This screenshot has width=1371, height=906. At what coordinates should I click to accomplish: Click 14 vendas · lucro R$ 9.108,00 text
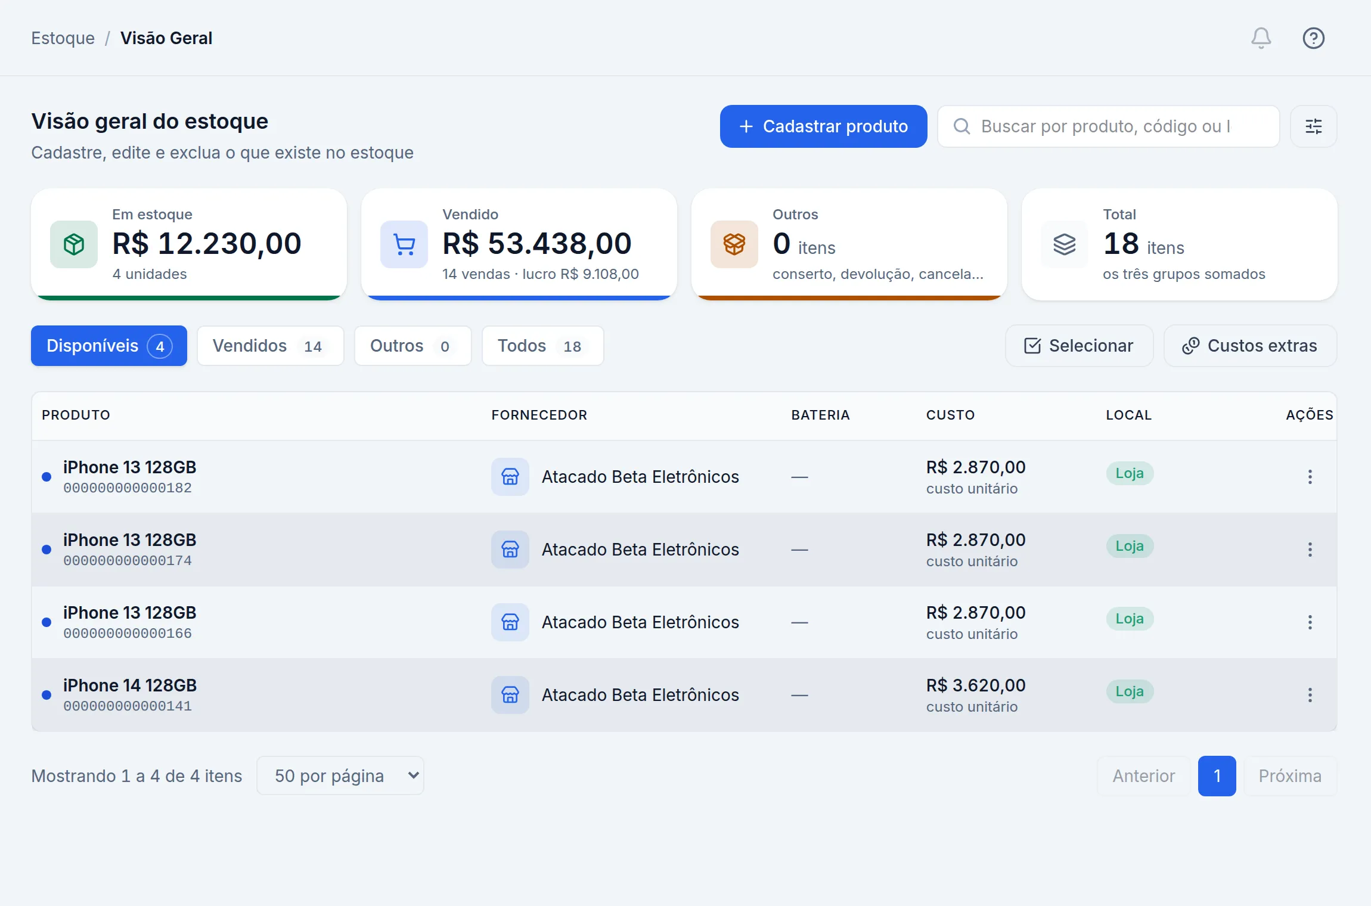coord(540,274)
